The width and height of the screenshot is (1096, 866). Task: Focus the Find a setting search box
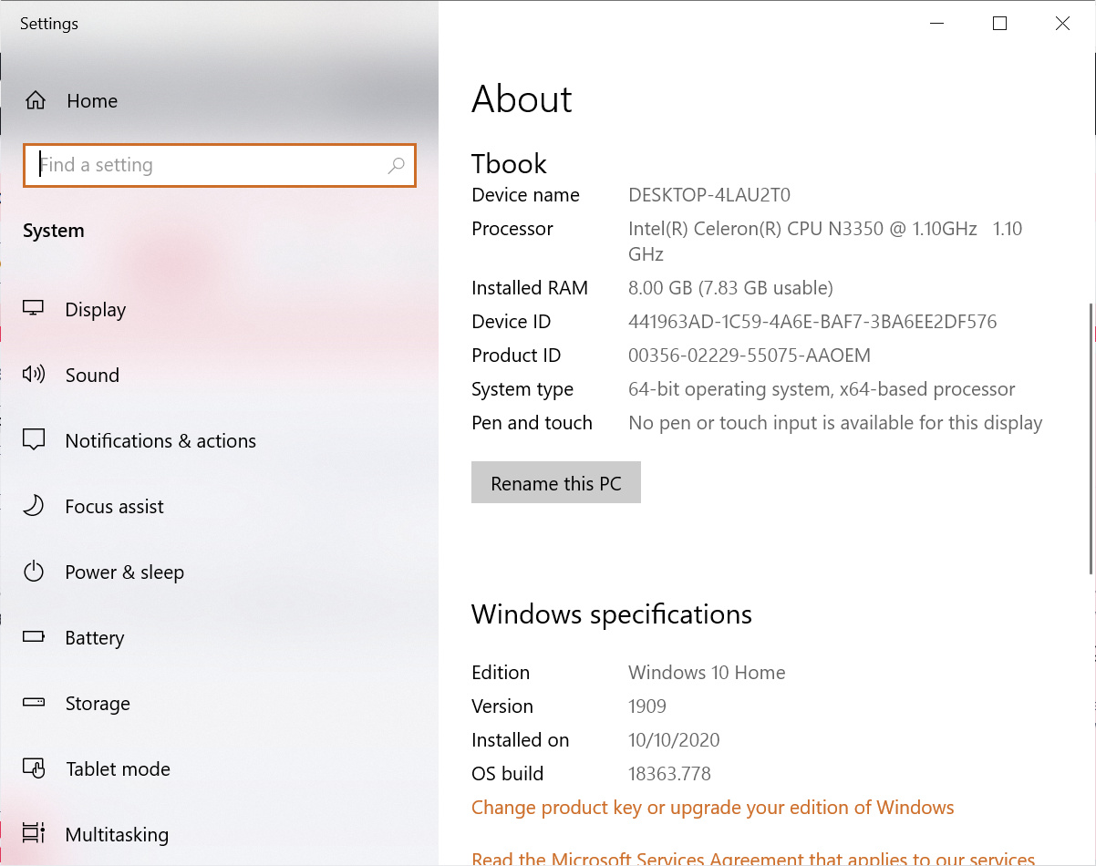click(220, 165)
